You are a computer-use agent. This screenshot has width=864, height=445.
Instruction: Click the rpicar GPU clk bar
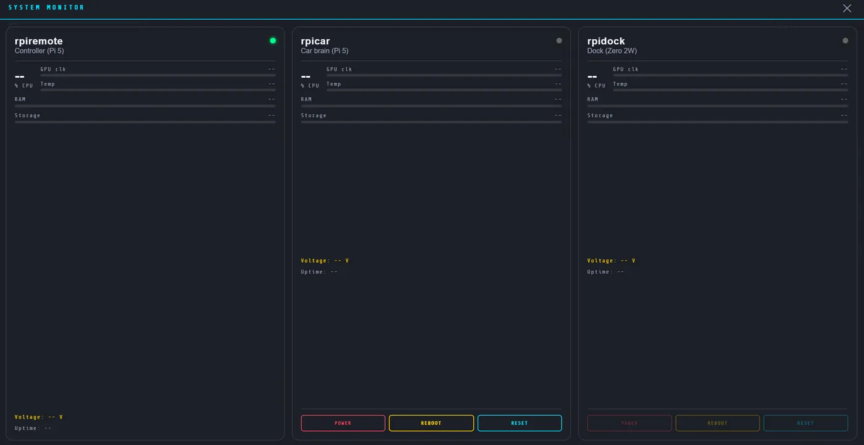[444, 75]
